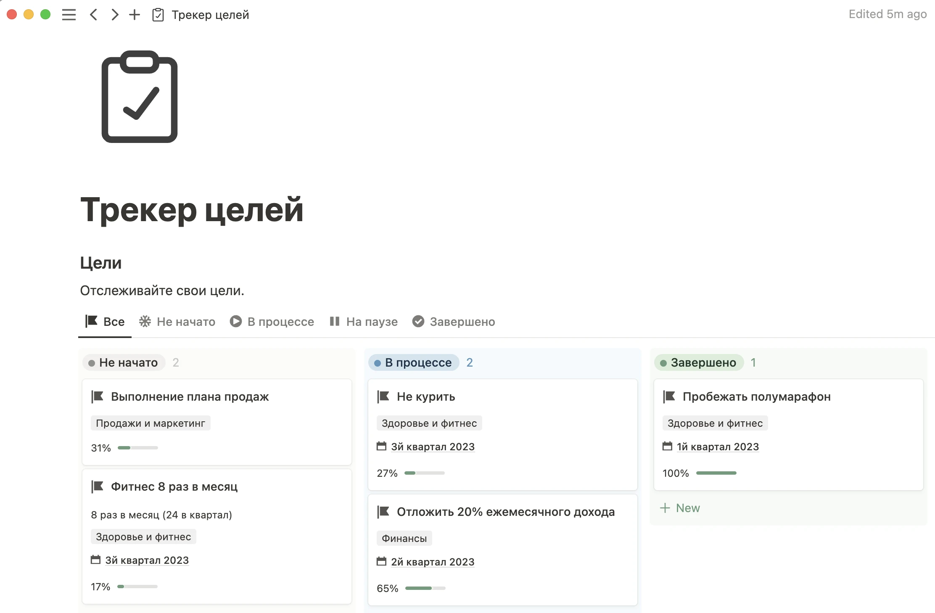Click flag icon on Выполнение плана продаж

(x=98, y=396)
